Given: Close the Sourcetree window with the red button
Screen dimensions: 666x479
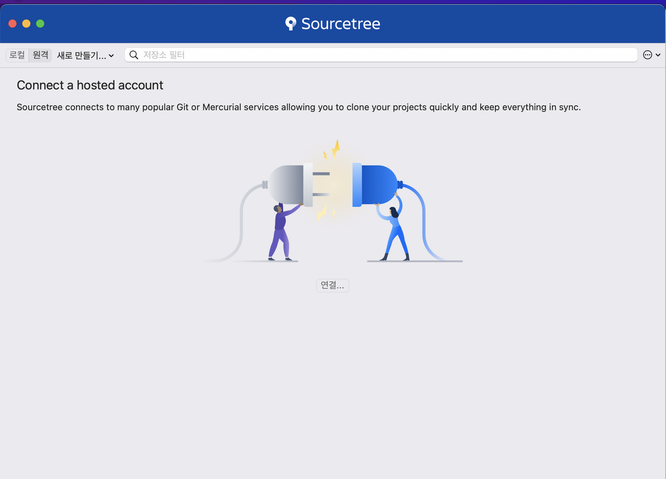Looking at the screenshot, I should click(12, 23).
